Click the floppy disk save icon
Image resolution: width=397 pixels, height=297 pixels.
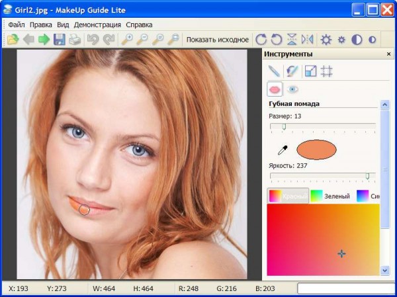(x=60, y=40)
